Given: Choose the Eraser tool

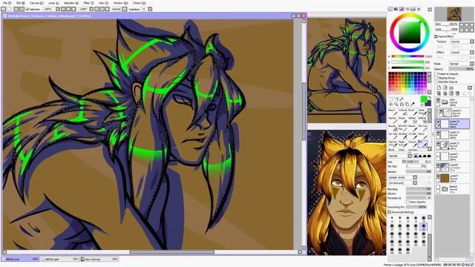Looking at the screenshot, I should 402,120.
